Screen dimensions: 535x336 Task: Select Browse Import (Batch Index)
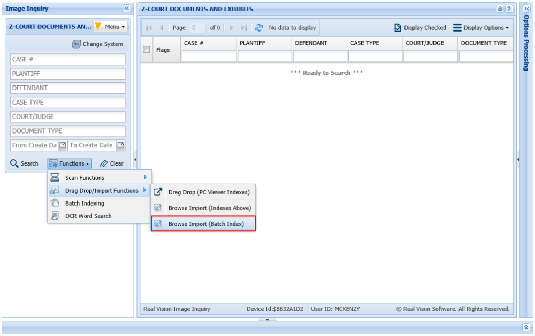click(204, 223)
